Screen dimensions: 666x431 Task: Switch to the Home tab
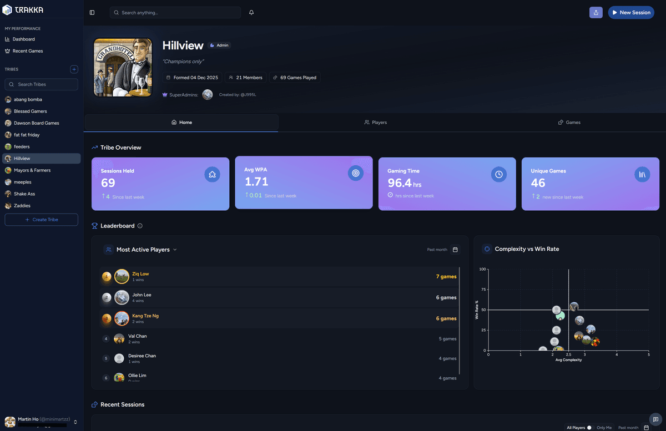[x=181, y=122]
